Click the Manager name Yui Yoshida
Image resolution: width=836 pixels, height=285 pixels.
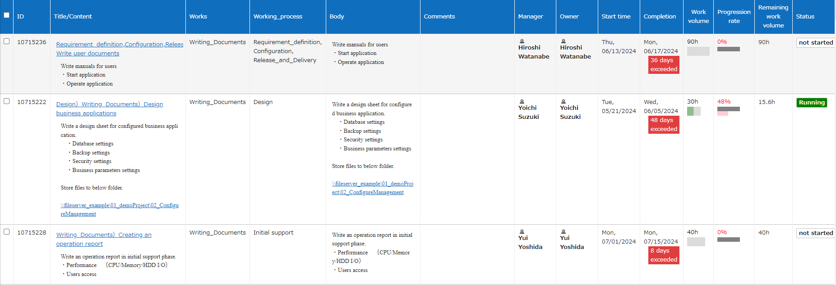click(530, 242)
